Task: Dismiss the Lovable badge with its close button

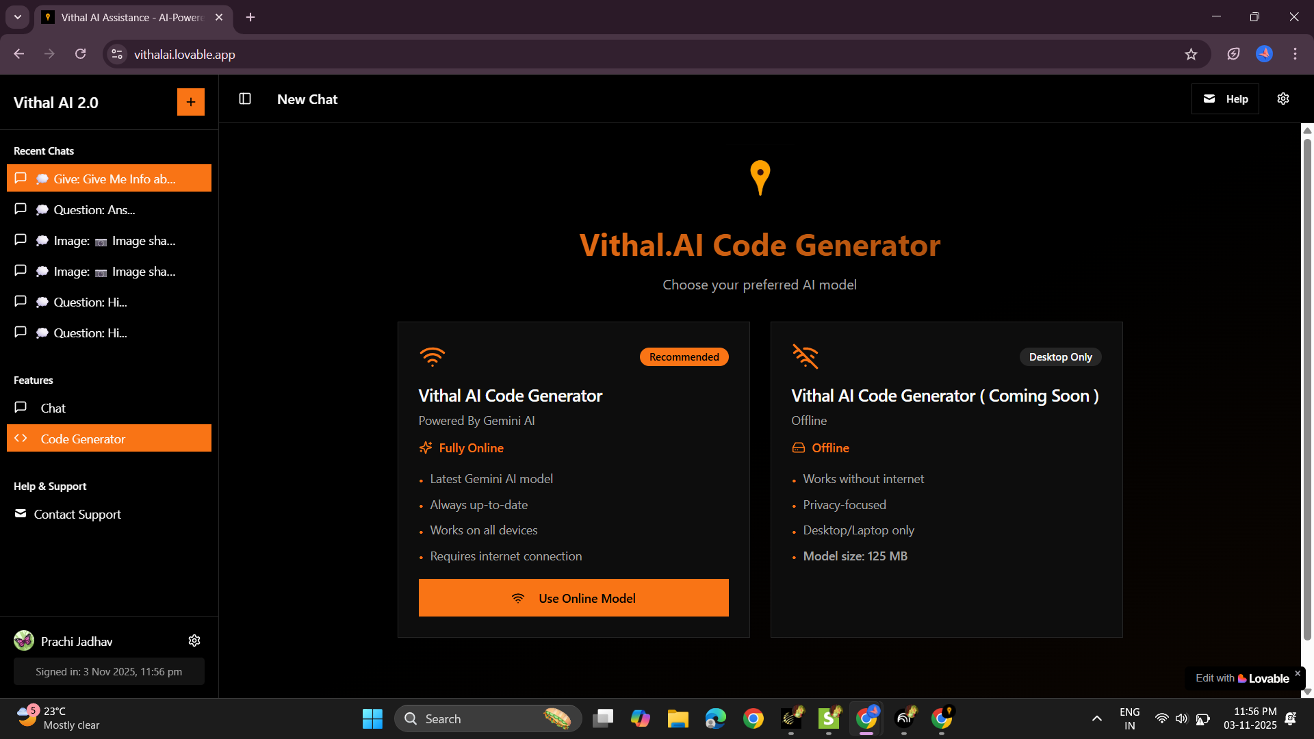Action: pyautogui.click(x=1298, y=673)
